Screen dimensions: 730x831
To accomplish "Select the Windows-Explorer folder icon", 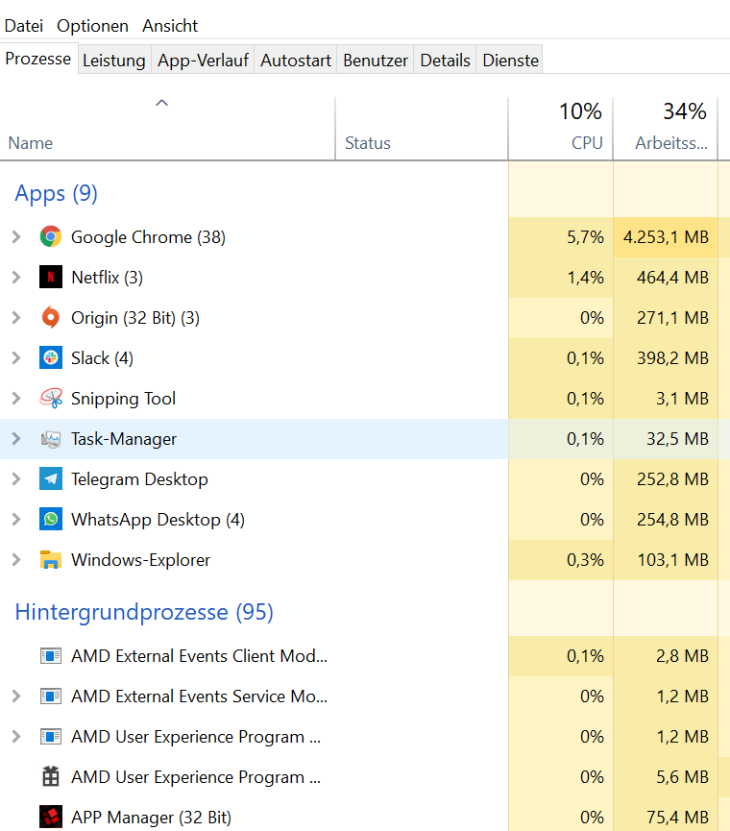I will coord(51,560).
